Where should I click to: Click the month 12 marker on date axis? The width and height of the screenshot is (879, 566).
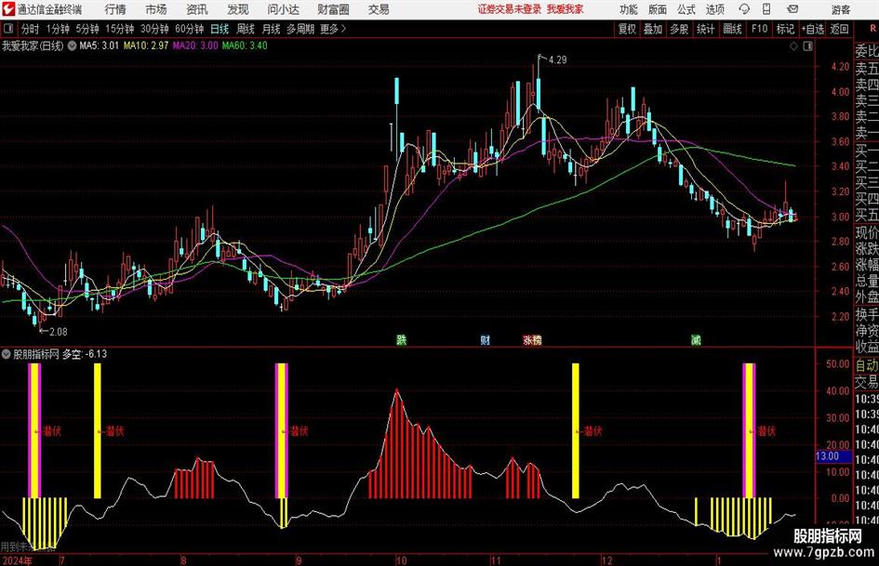click(x=607, y=559)
